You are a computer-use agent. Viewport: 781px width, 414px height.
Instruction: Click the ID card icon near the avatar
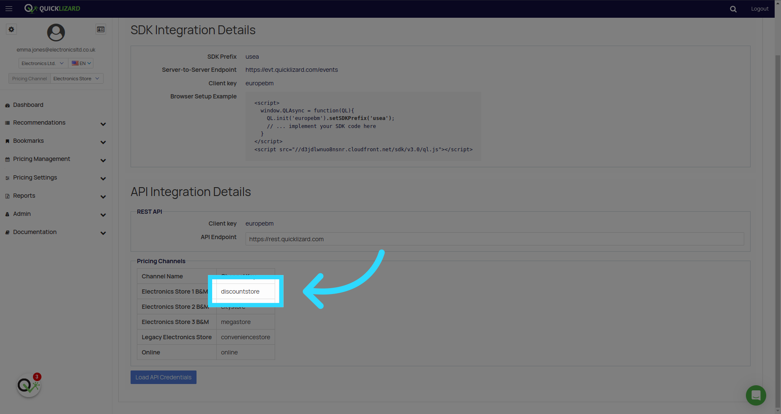pyautogui.click(x=101, y=30)
